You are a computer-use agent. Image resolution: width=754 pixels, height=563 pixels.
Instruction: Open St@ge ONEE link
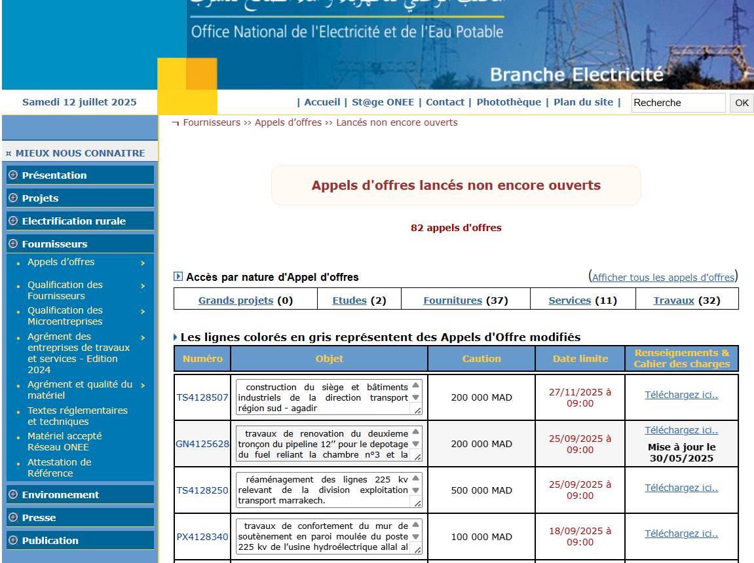(x=383, y=102)
